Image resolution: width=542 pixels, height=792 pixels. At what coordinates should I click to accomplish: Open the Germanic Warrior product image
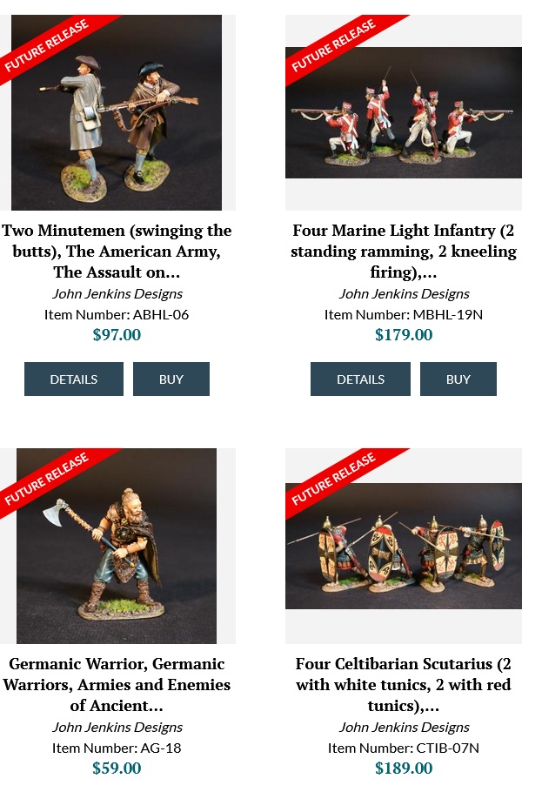[117, 546]
